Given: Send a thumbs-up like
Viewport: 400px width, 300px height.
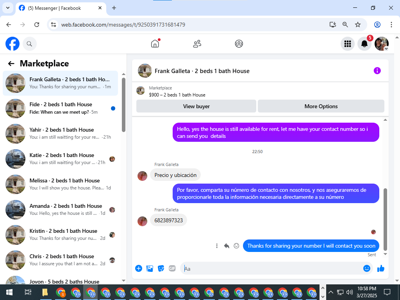Looking at the screenshot, I should (x=381, y=268).
